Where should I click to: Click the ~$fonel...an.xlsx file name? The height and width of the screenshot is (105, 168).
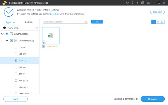point(52,46)
